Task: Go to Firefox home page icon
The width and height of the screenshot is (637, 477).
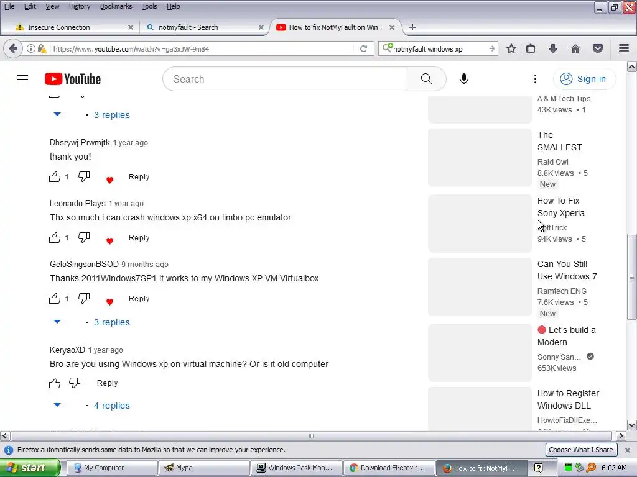Action: click(575, 48)
